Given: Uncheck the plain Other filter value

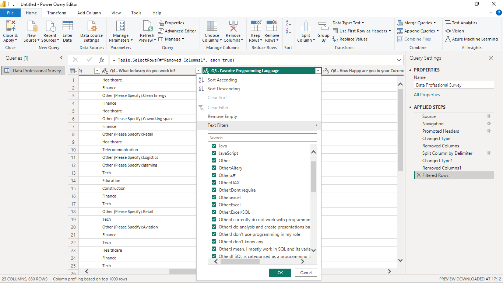Looking at the screenshot, I should click(x=214, y=161).
